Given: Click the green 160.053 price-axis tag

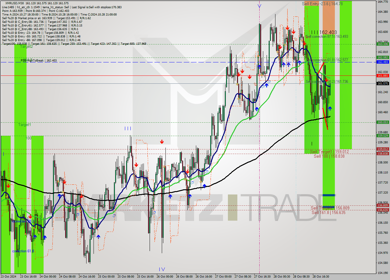Looking at the screenshot, I should click(383, 122).
